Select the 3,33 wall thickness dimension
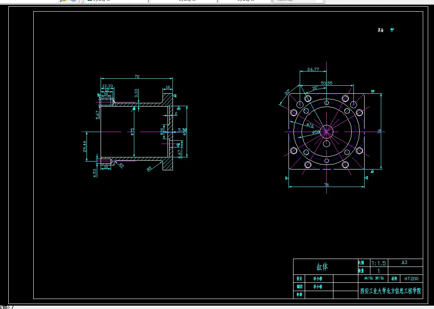The width and height of the screenshot is (434, 309). [x=136, y=93]
